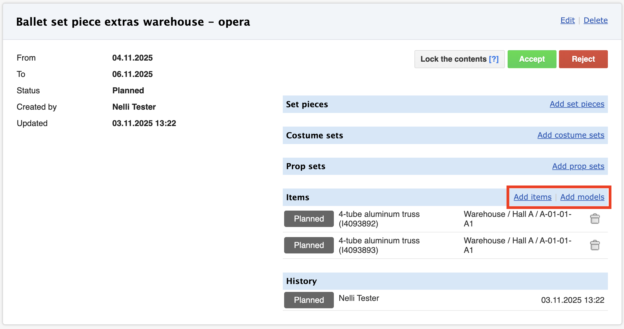Remove truss item I4093893 using trash icon

coord(594,245)
